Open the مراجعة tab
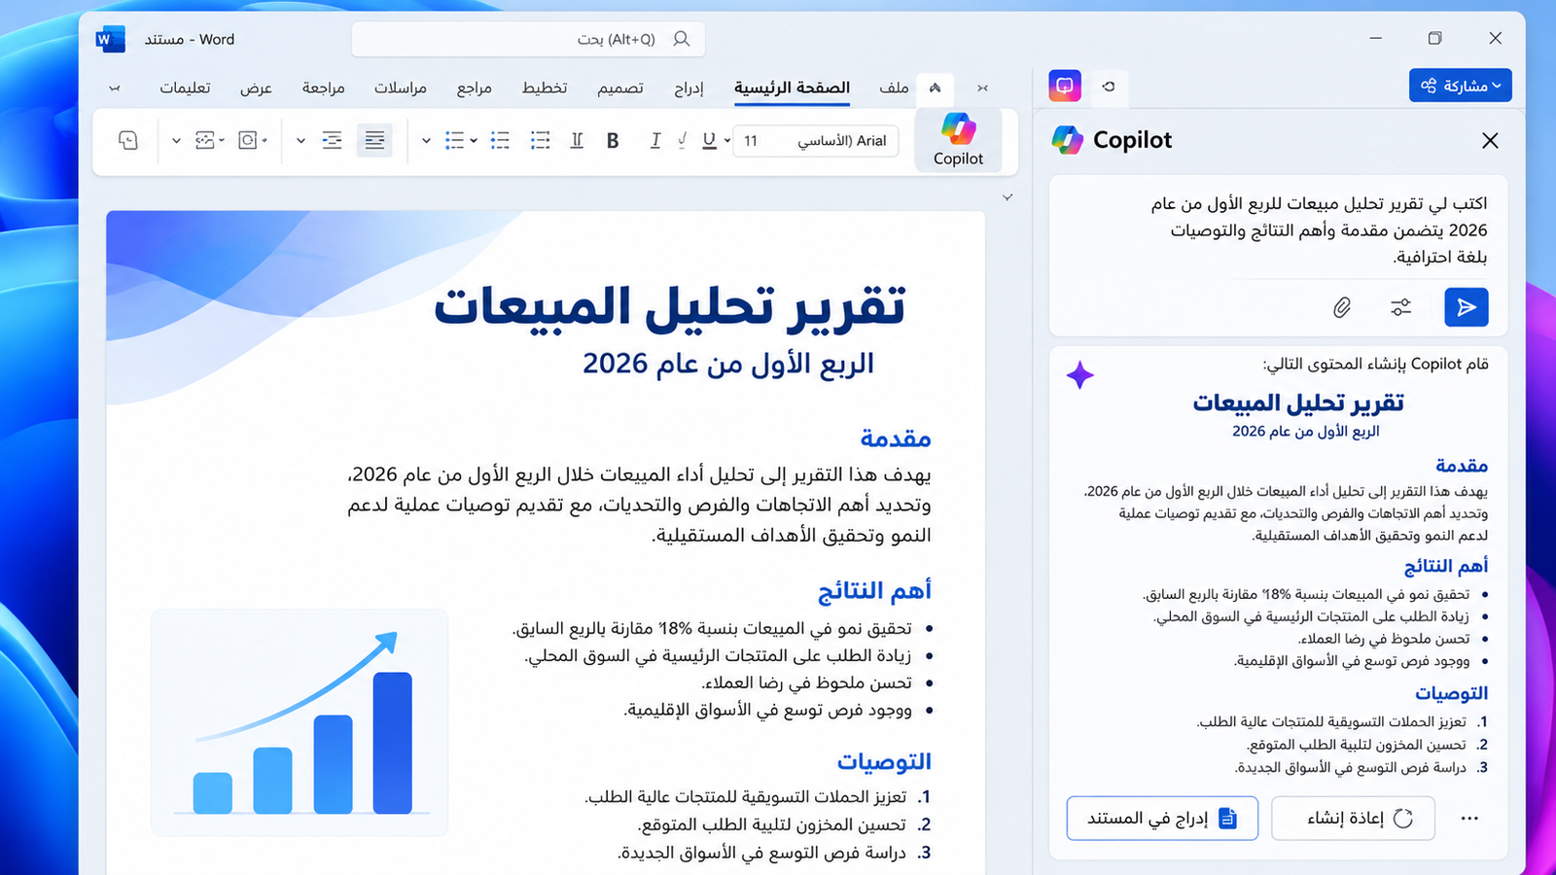Viewport: 1556px width, 875px height. pos(324,87)
